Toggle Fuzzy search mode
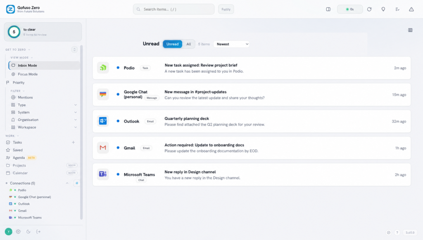Viewport: 423px width, 240px height. coord(226,9)
